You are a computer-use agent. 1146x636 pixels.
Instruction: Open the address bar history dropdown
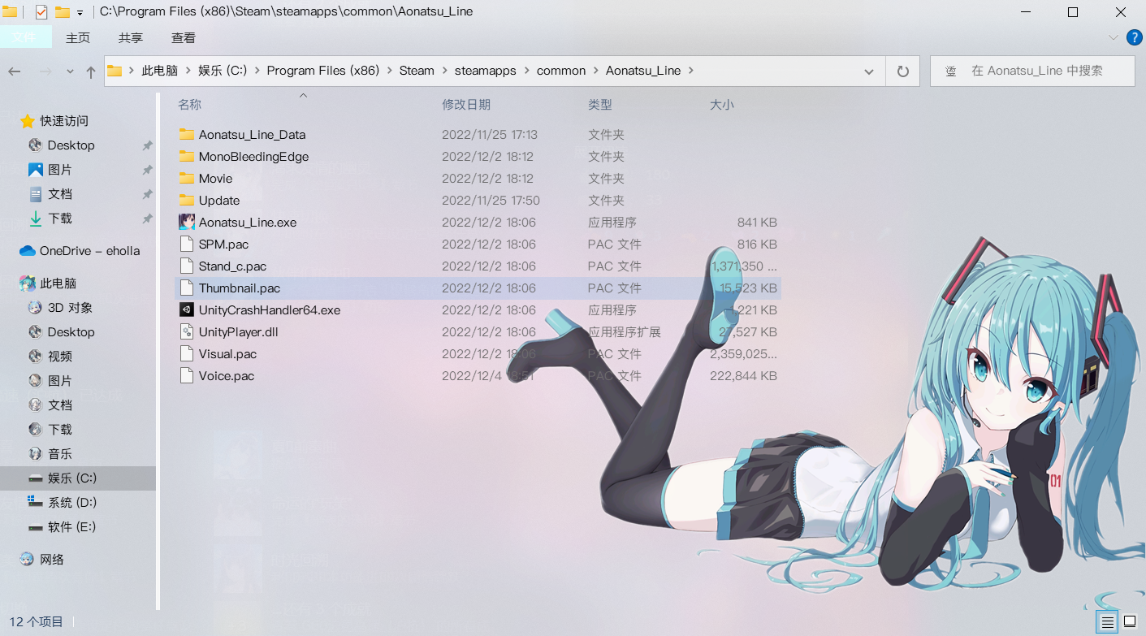(x=870, y=71)
